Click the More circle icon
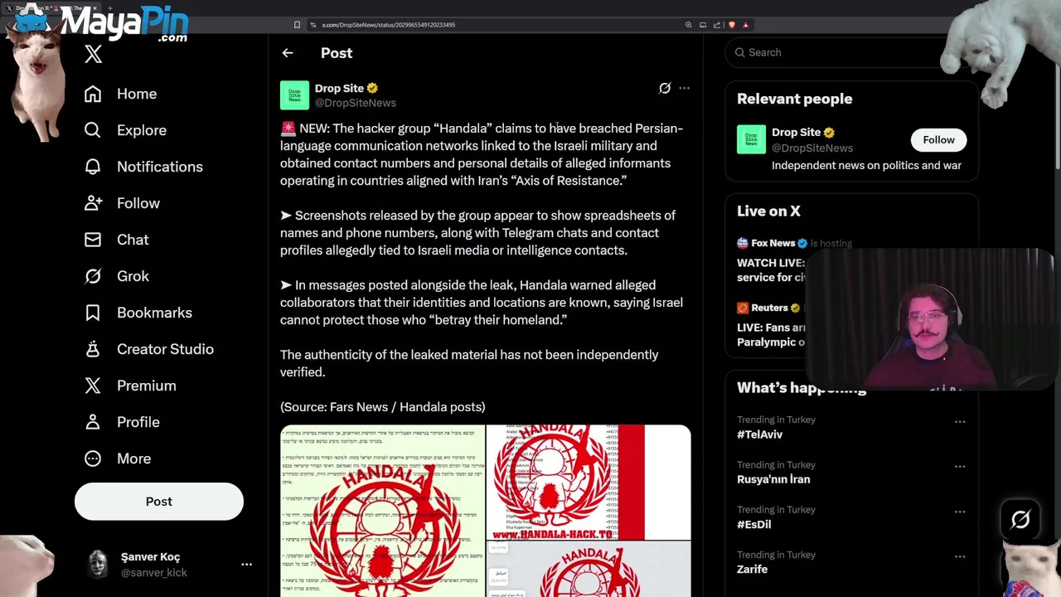 pos(93,459)
